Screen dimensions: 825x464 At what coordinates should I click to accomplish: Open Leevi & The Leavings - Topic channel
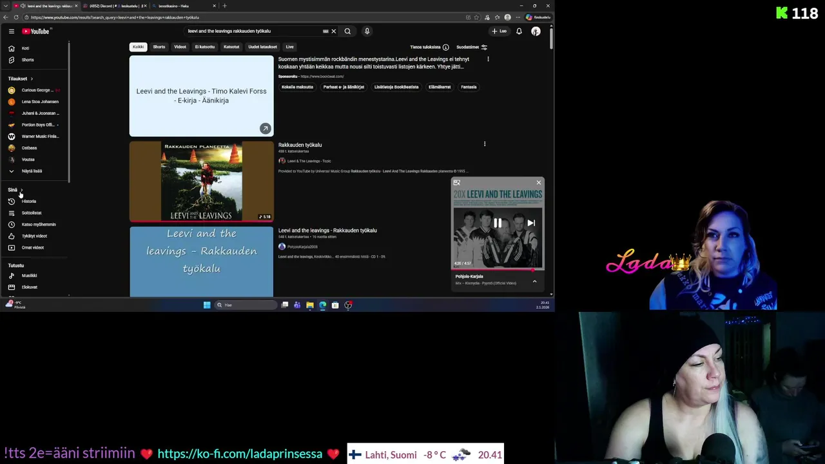(x=309, y=161)
